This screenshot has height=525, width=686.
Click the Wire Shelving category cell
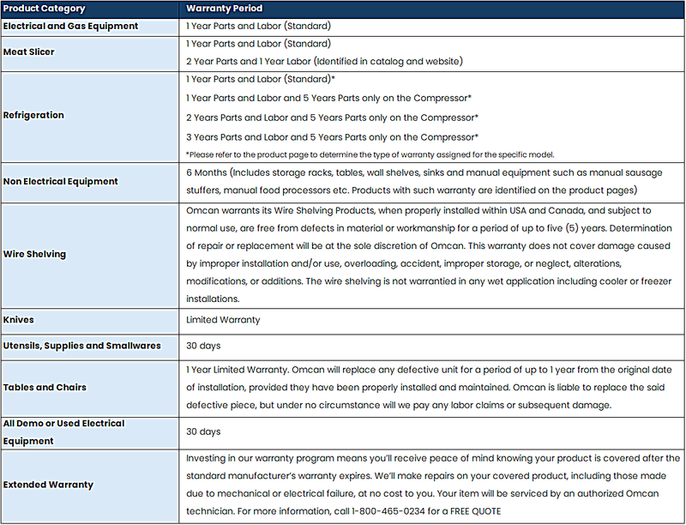[x=90, y=256]
